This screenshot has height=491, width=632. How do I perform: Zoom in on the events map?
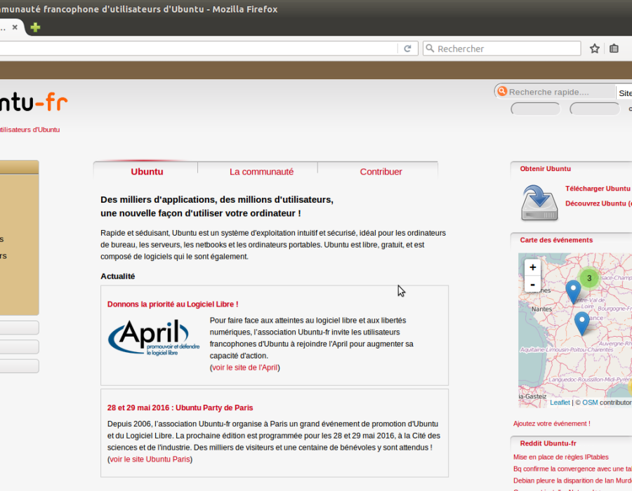point(532,267)
